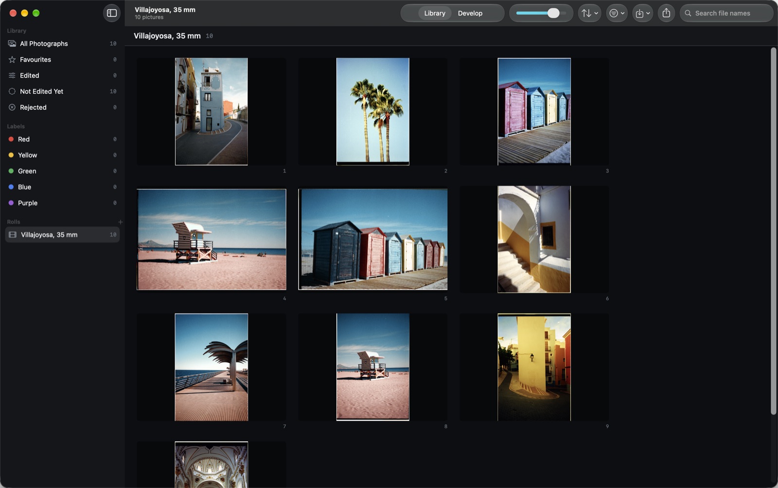Click the vertical scrollbar of the photo grid

(773, 231)
